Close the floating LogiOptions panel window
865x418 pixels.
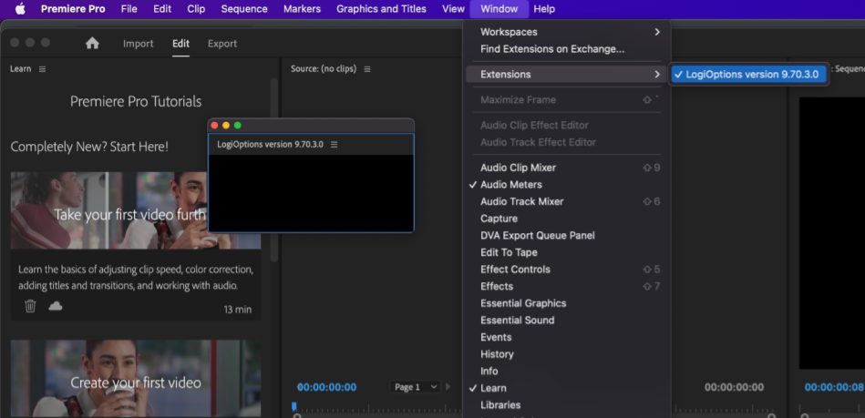pyautogui.click(x=214, y=126)
